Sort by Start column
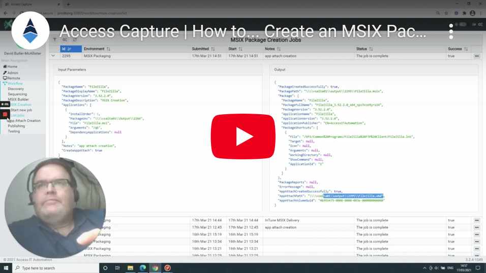486x273 pixels. [x=235, y=49]
